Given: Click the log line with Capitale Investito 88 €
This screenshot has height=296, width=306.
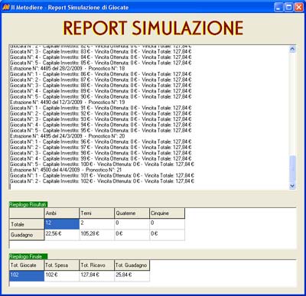Looking at the screenshot, I should point(101,85).
